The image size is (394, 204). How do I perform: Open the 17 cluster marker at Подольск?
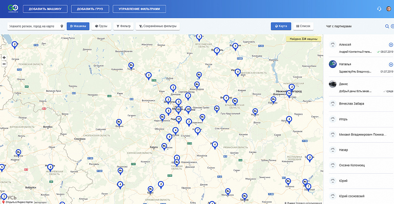tap(179, 119)
